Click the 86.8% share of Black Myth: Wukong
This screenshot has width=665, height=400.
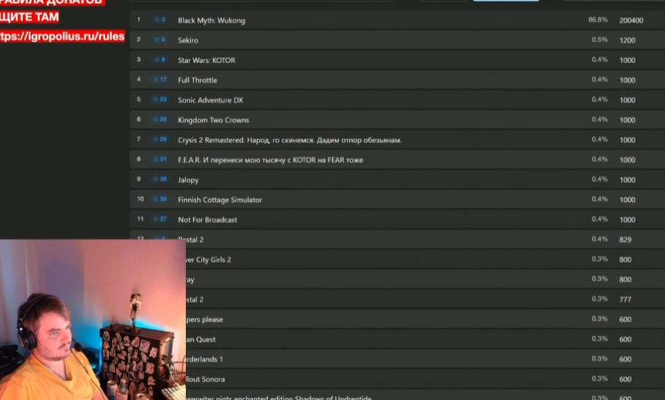pyautogui.click(x=598, y=20)
